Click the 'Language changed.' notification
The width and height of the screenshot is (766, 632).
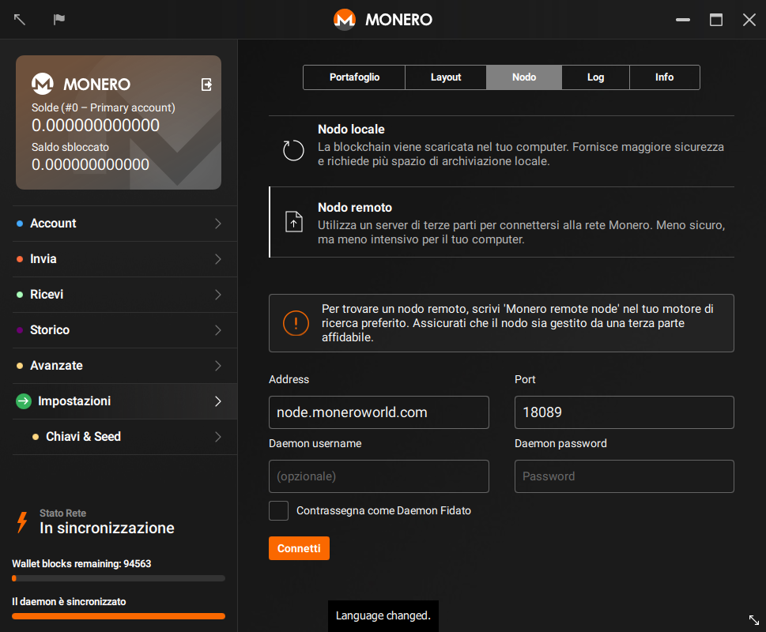pos(383,616)
